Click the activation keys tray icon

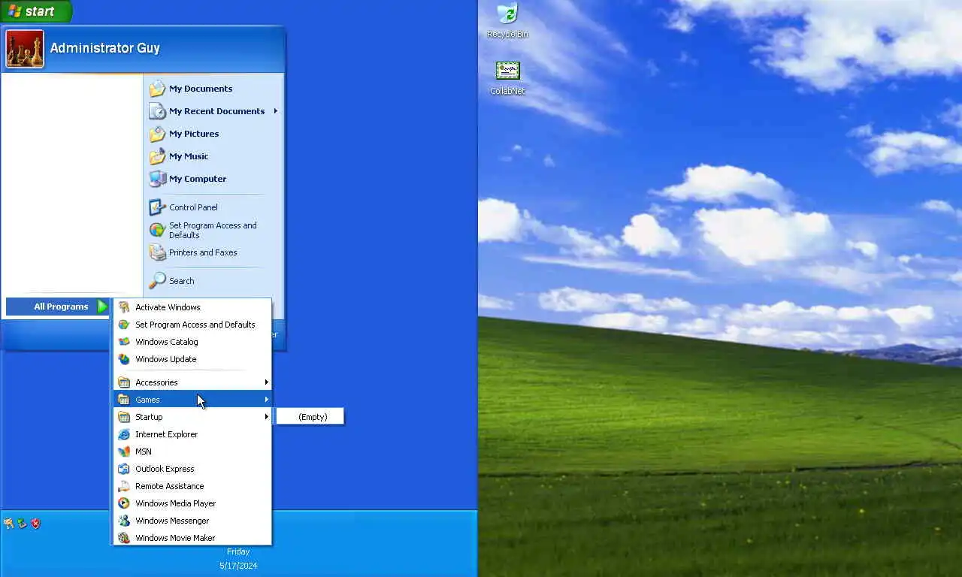pyautogui.click(x=8, y=524)
